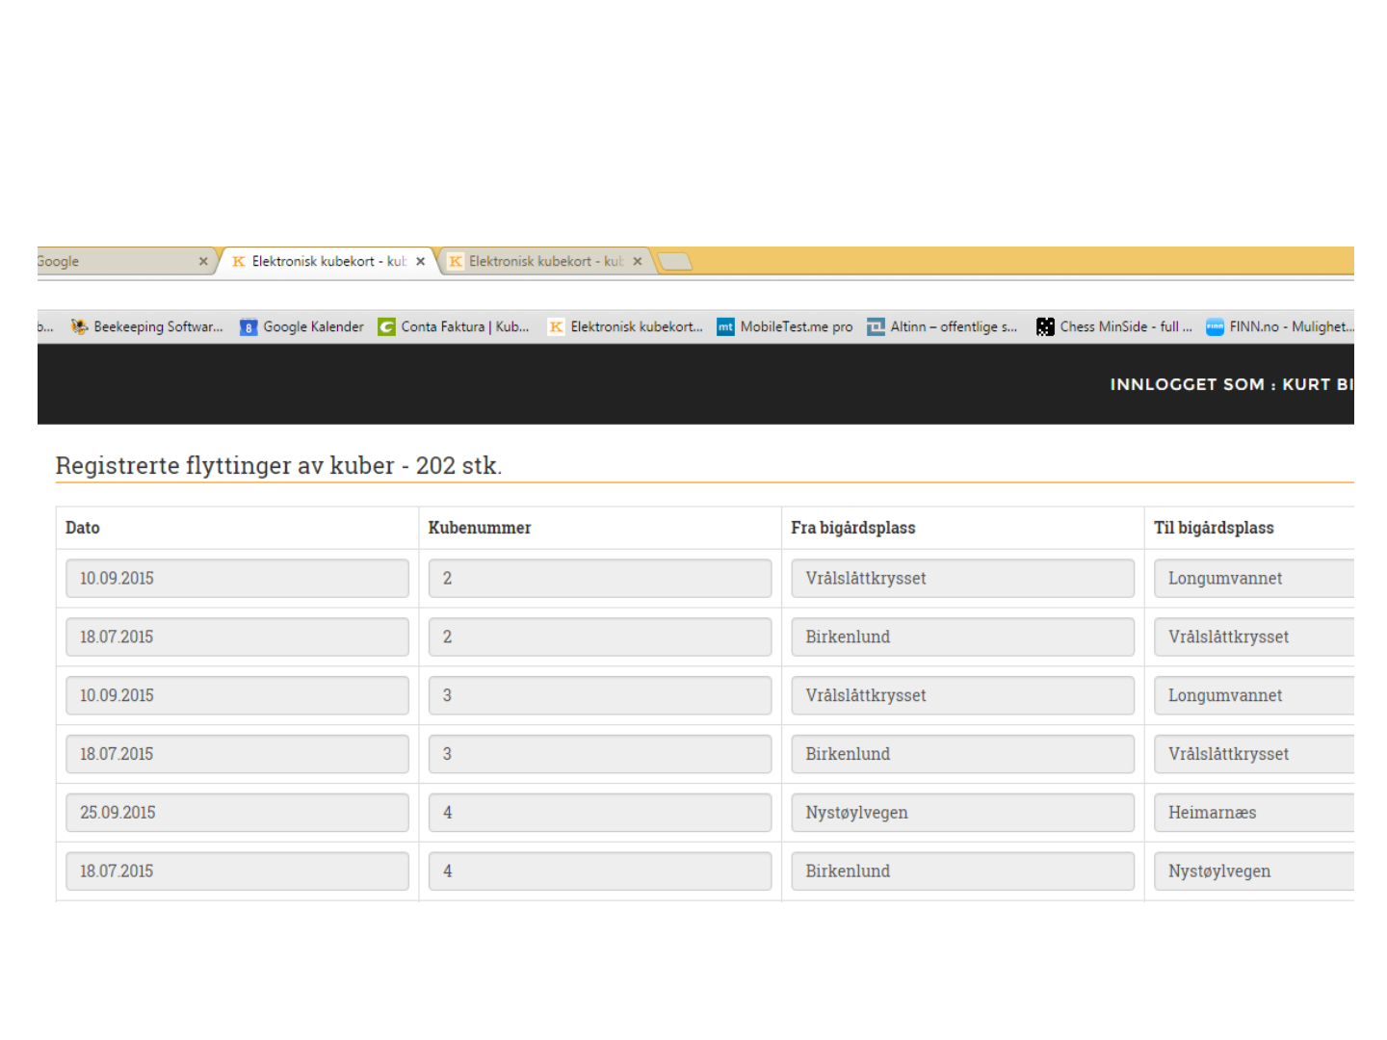Viewport: 1387px width, 1040px height.
Task: Open FINN.no bookmark icon
Action: click(1215, 327)
